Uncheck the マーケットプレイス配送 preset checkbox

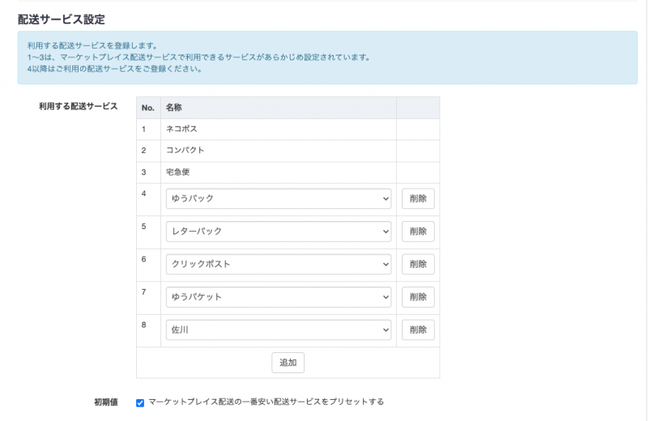click(140, 403)
